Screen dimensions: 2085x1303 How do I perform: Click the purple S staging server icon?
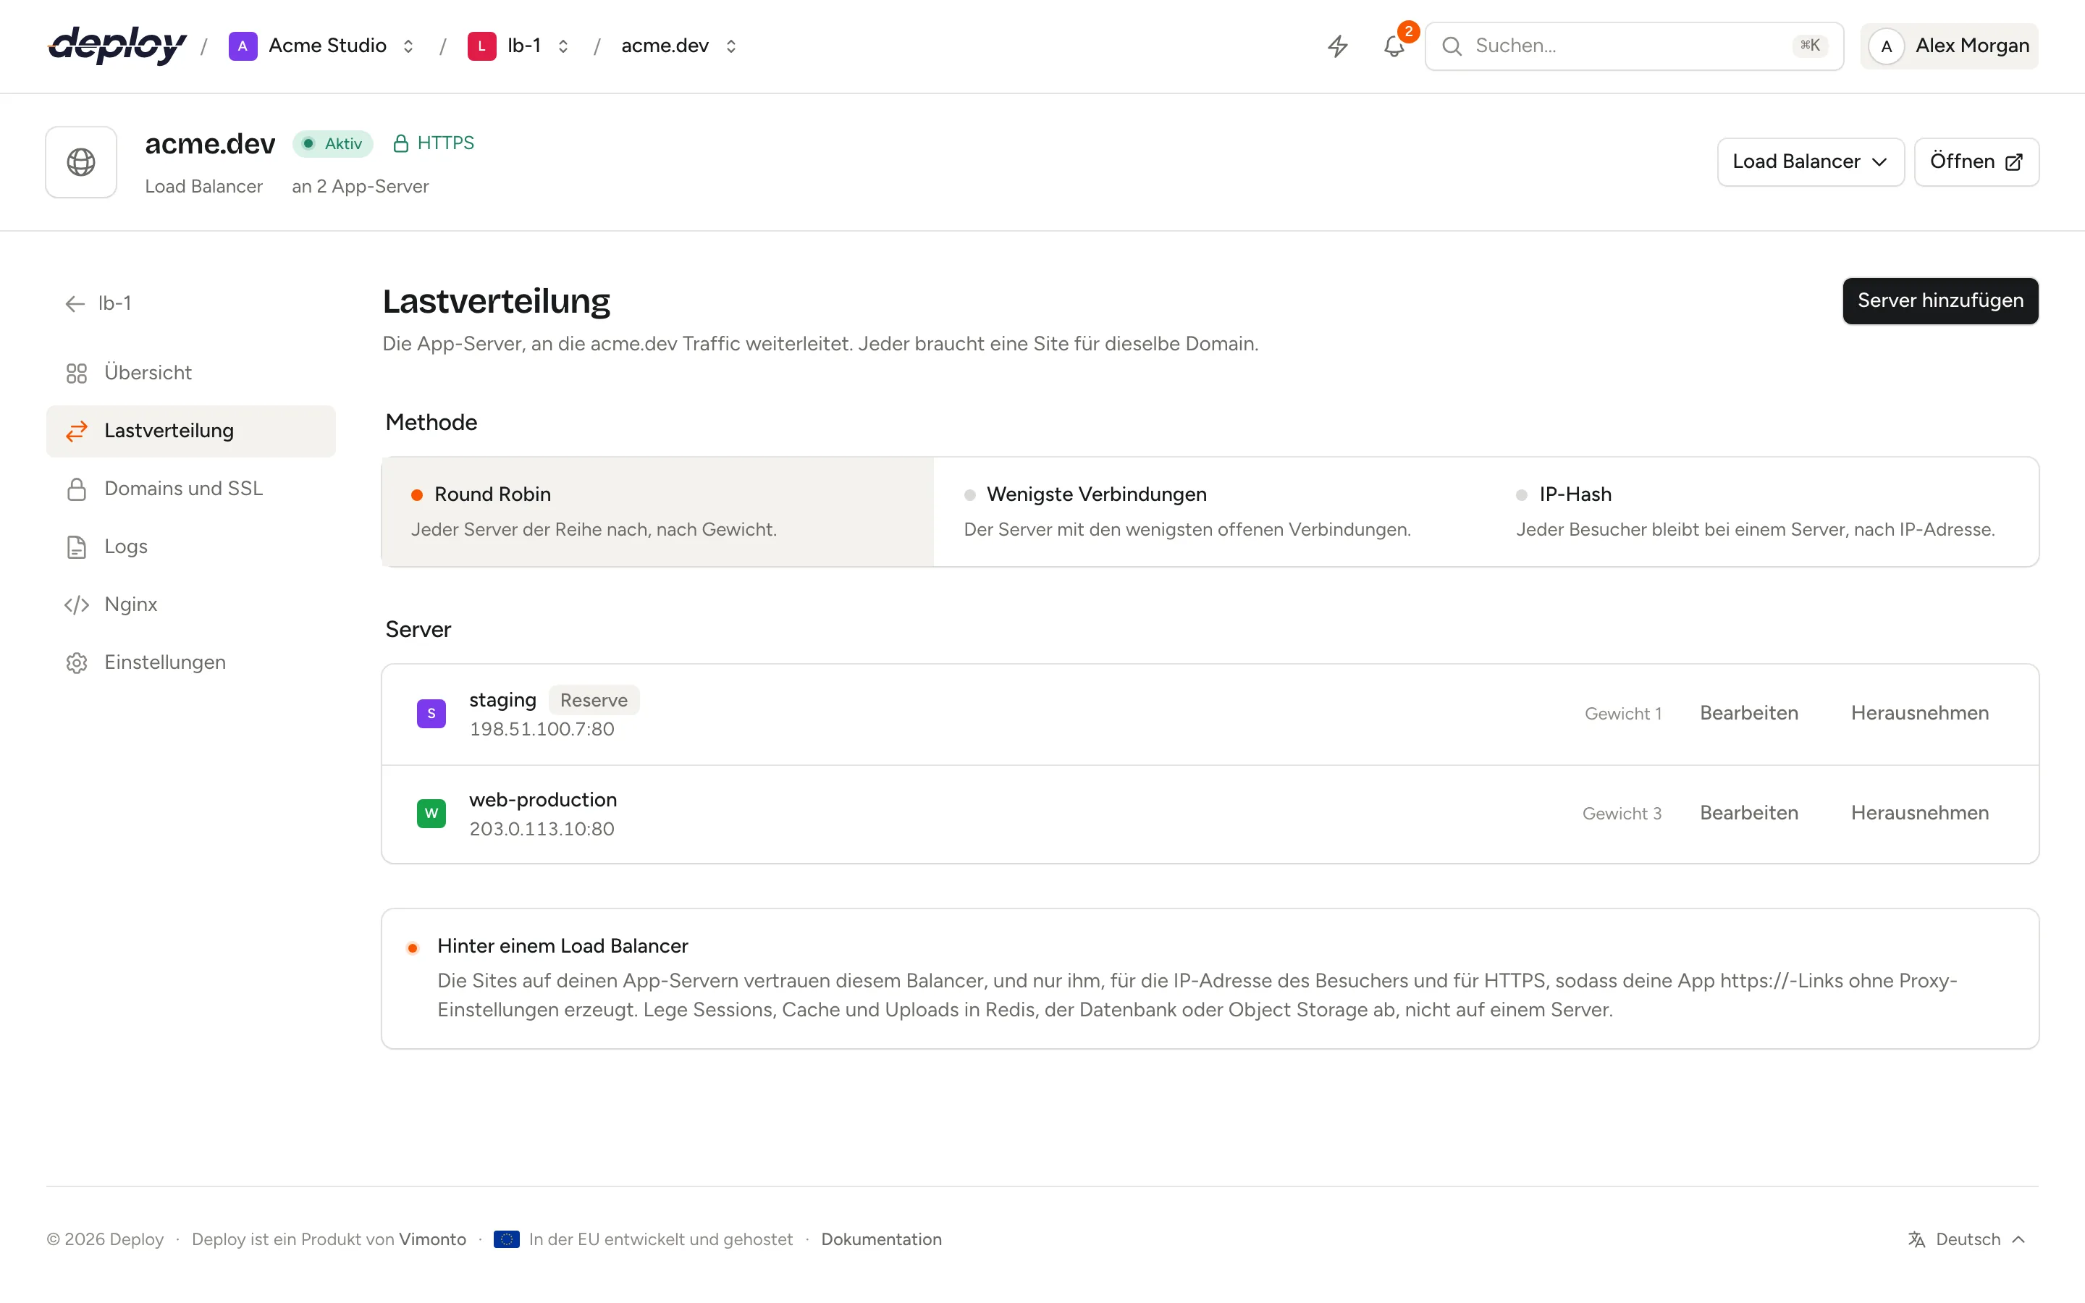(431, 714)
